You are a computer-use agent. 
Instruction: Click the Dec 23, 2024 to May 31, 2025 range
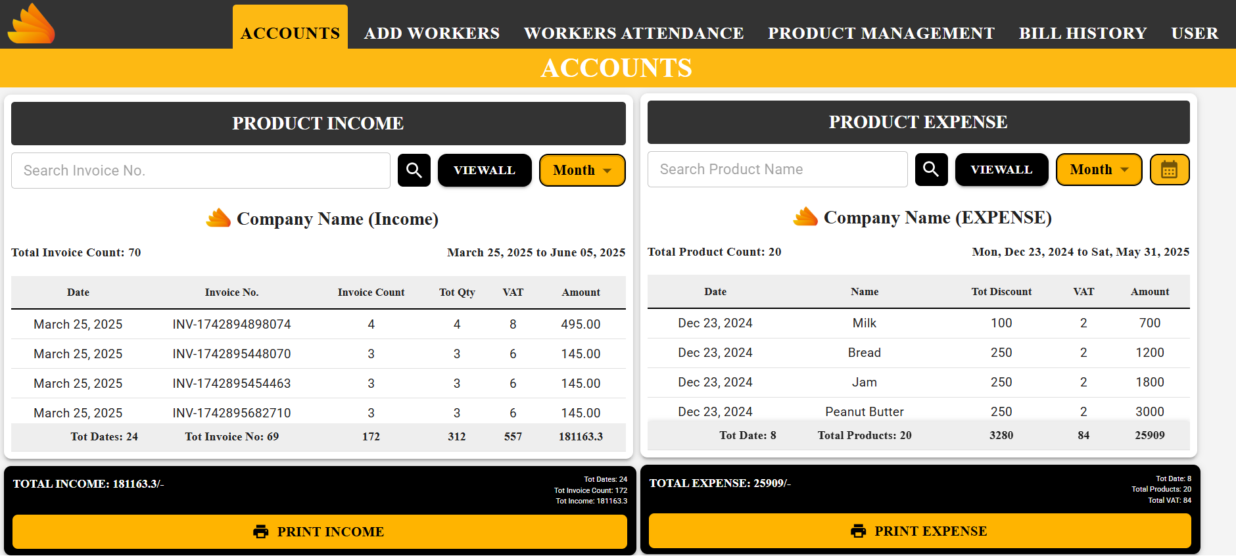coord(1081,252)
